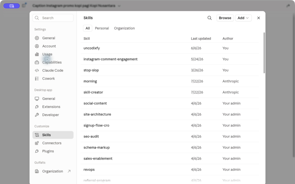Click the sidebar Search field

coord(53,18)
